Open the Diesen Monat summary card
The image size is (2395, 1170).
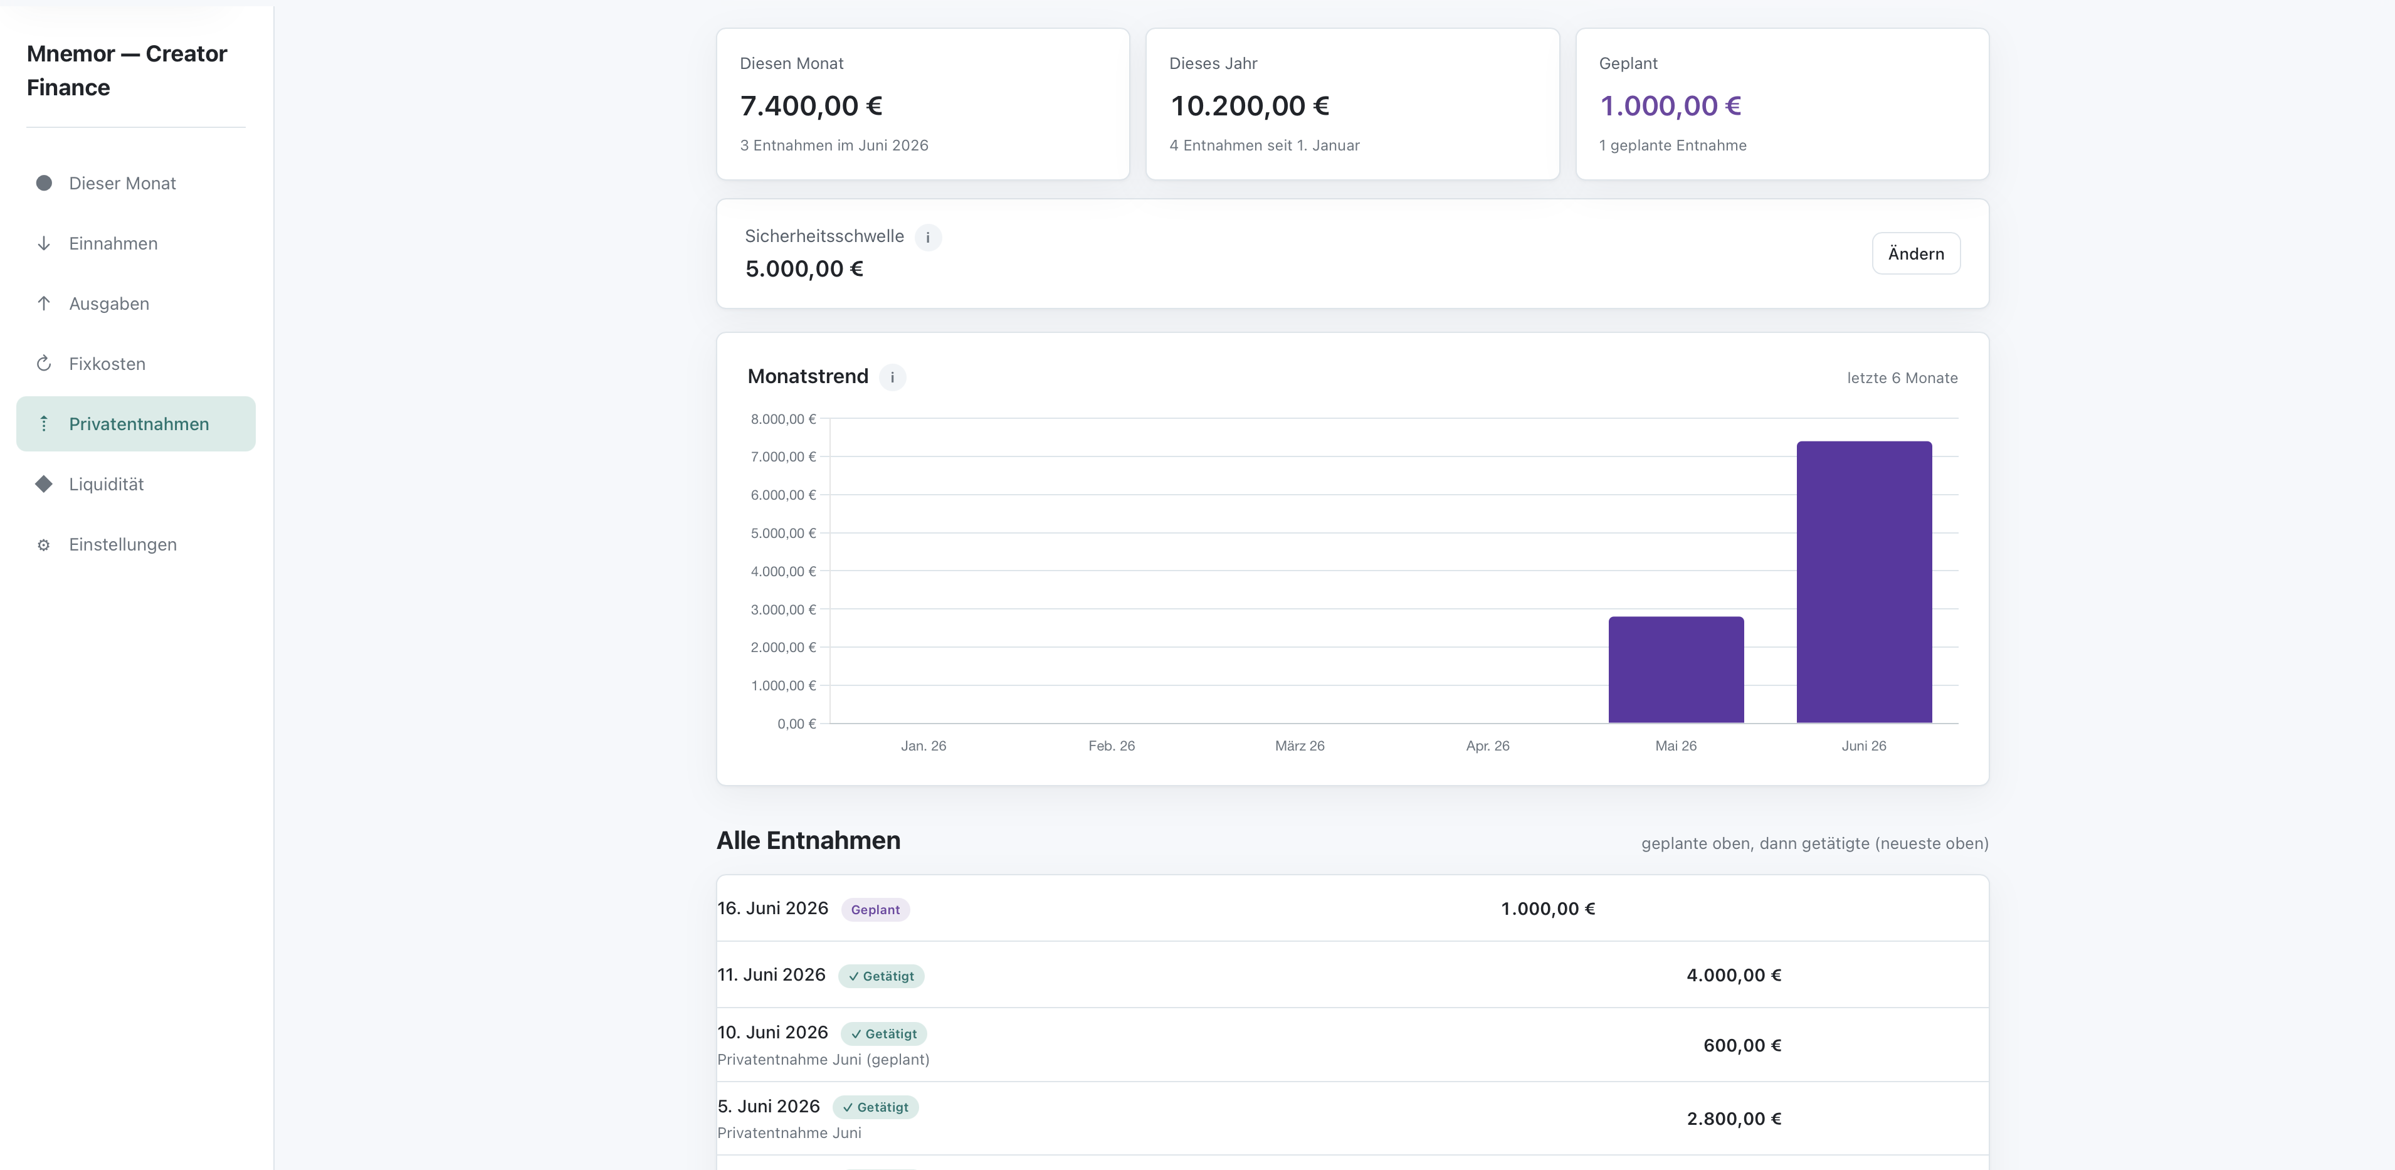922,104
